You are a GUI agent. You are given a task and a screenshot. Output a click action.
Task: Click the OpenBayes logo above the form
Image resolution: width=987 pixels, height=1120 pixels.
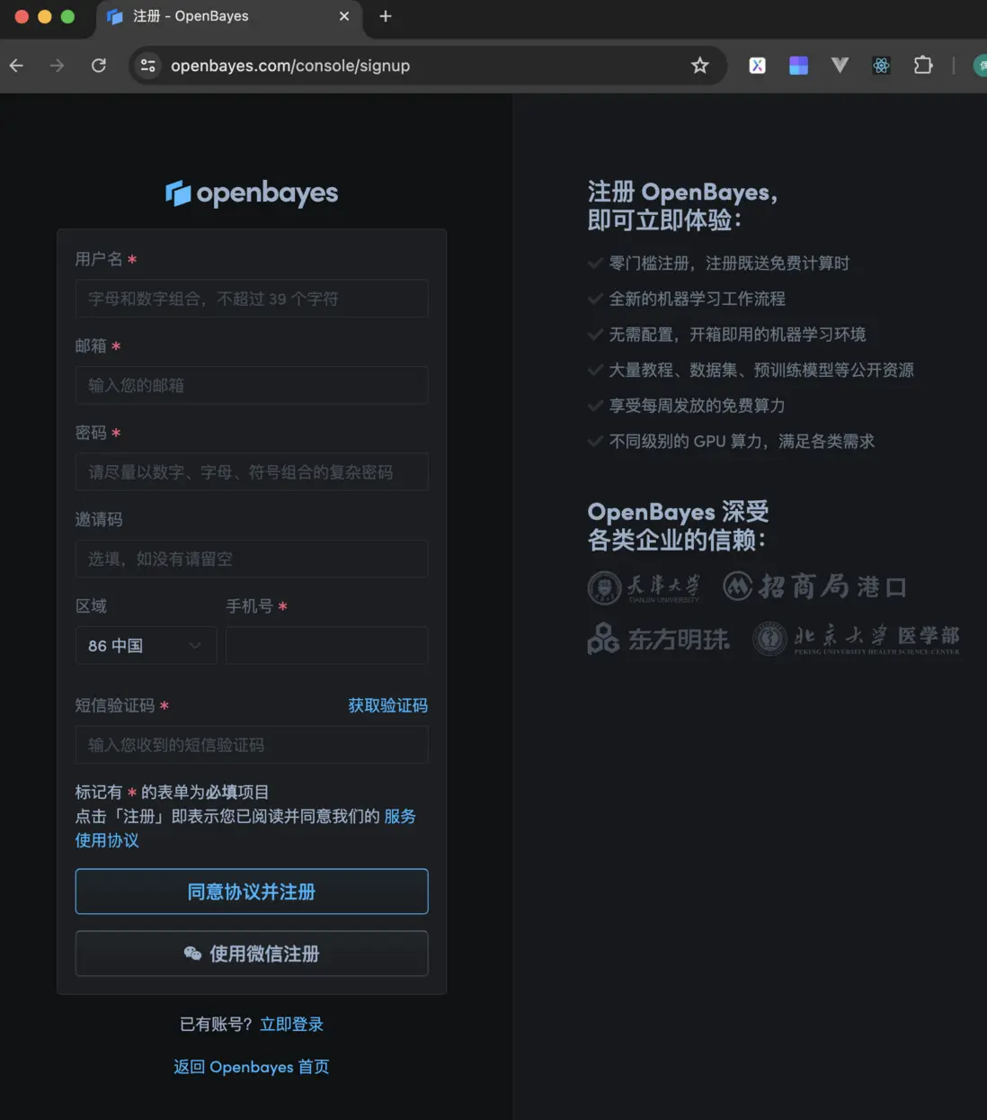click(252, 193)
